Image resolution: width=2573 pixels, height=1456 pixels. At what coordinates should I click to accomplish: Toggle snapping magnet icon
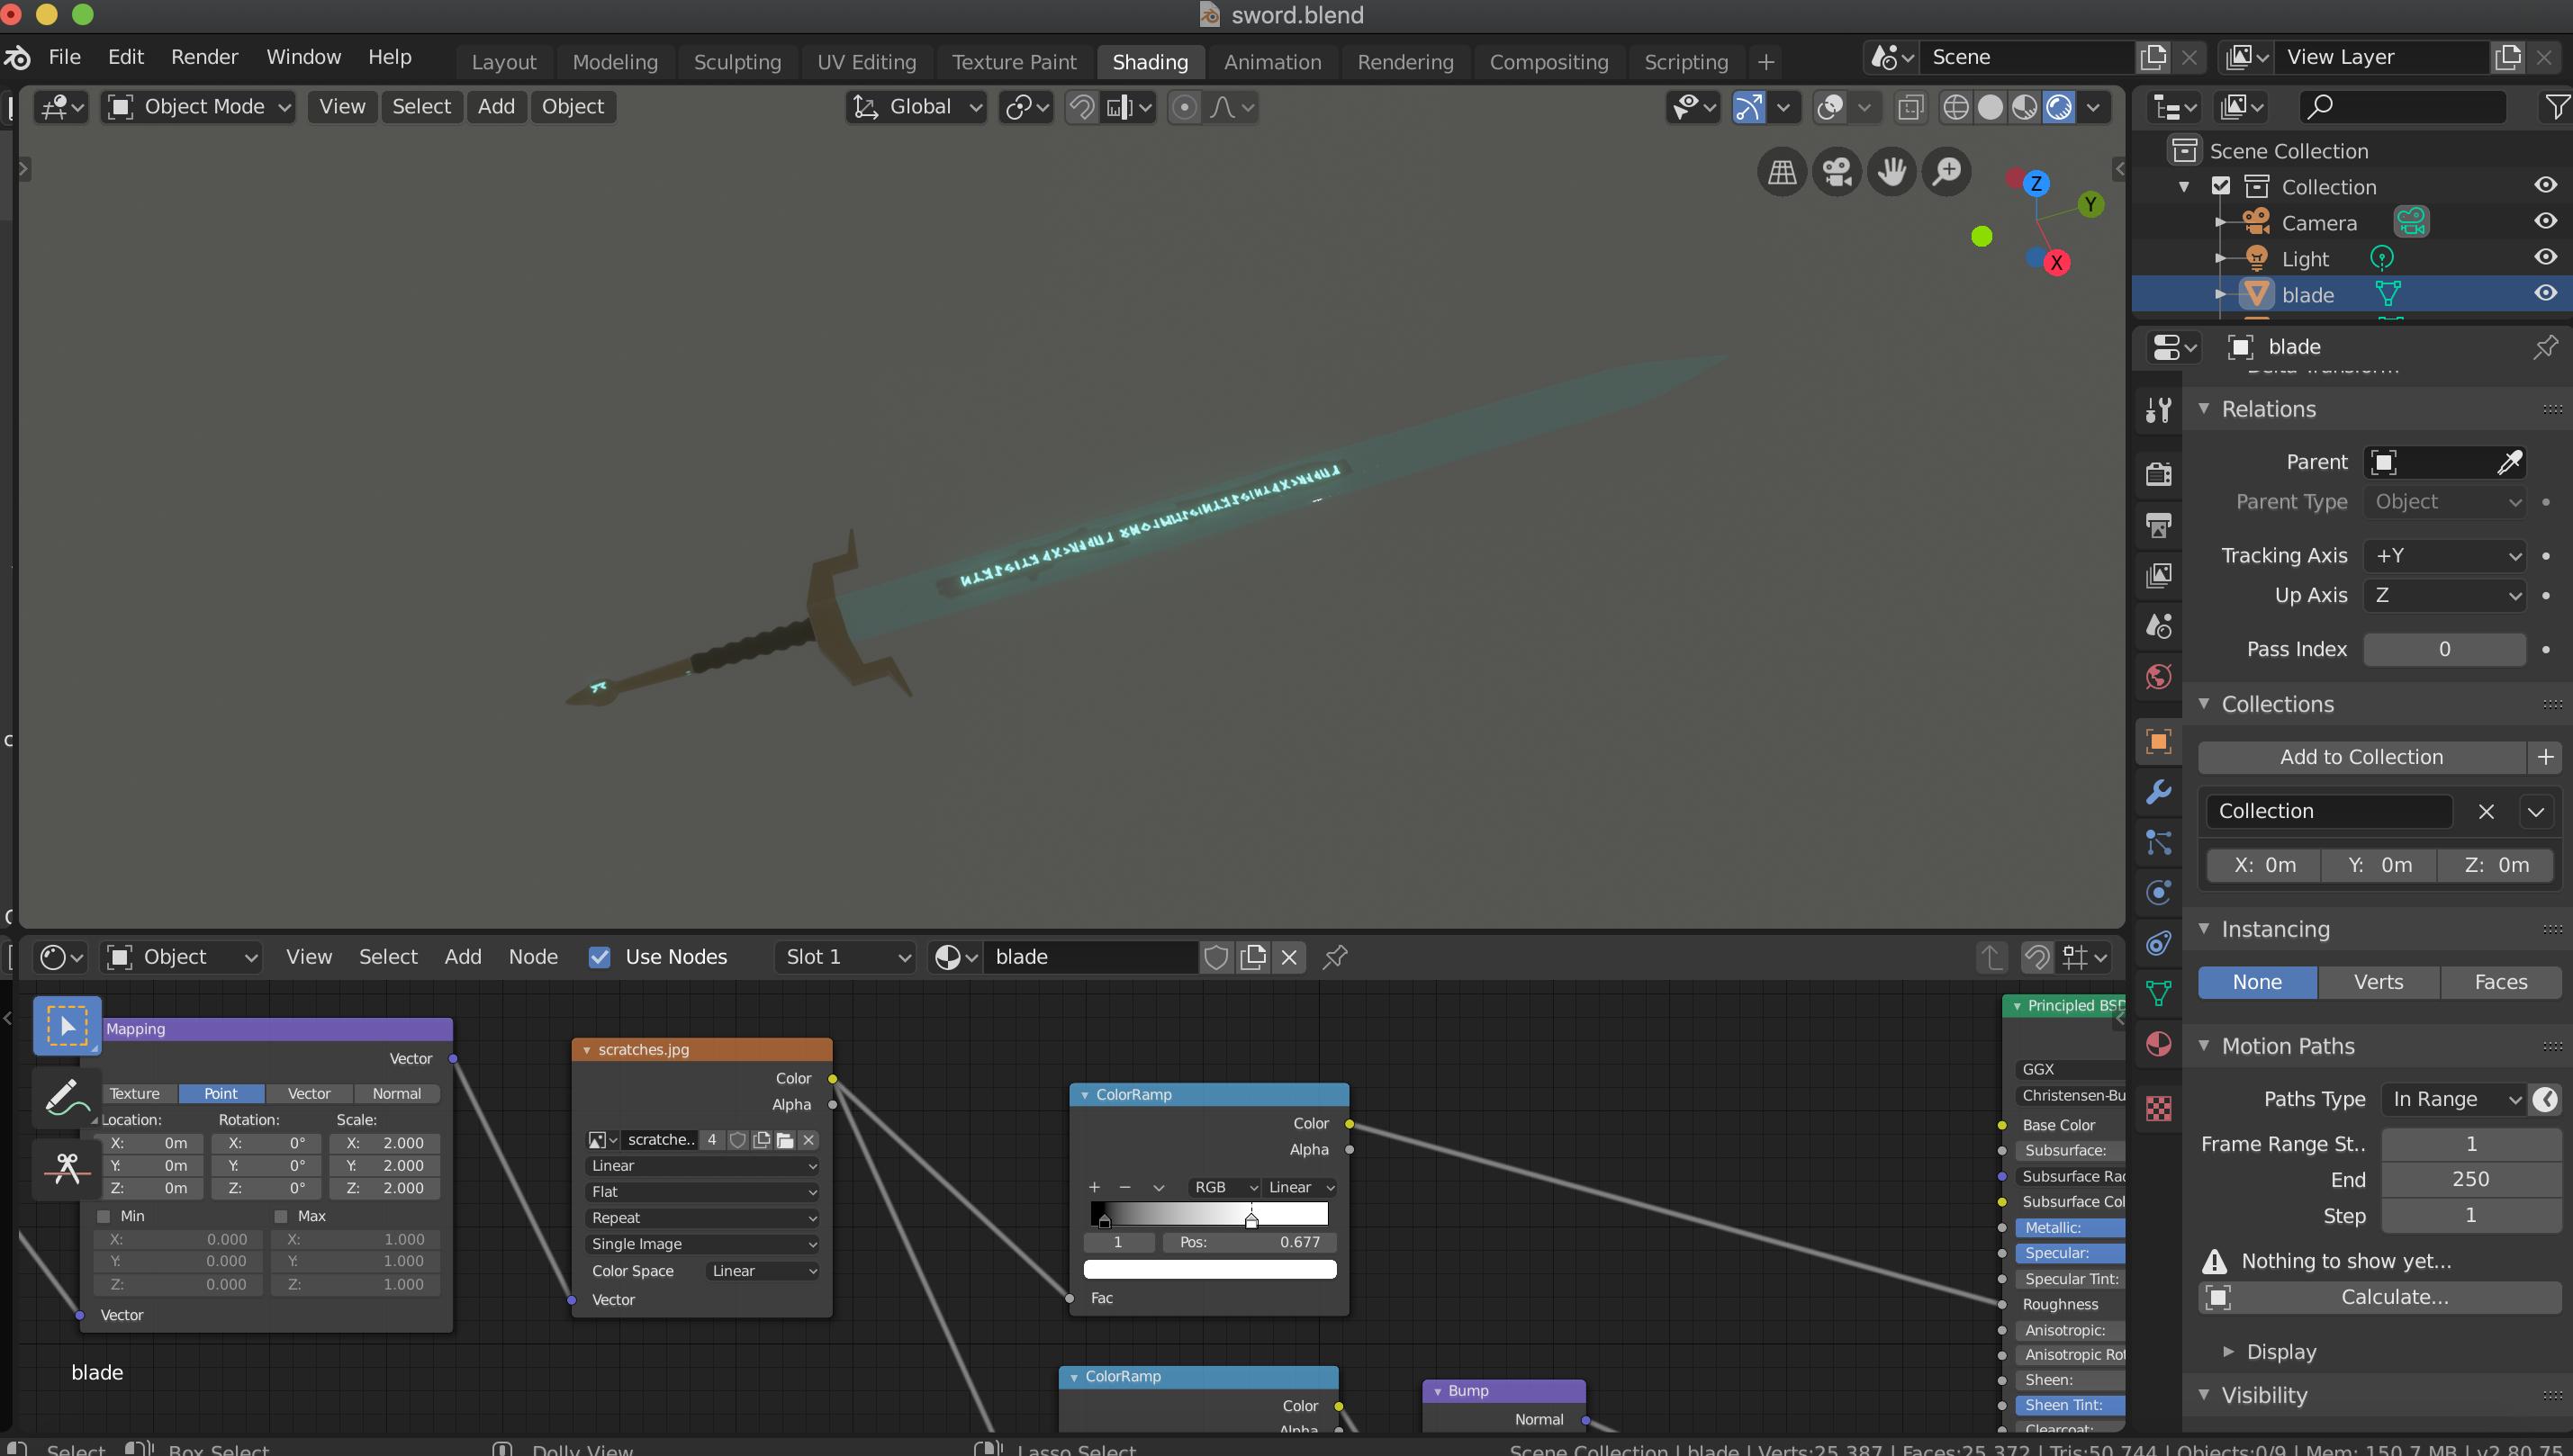point(1081,107)
